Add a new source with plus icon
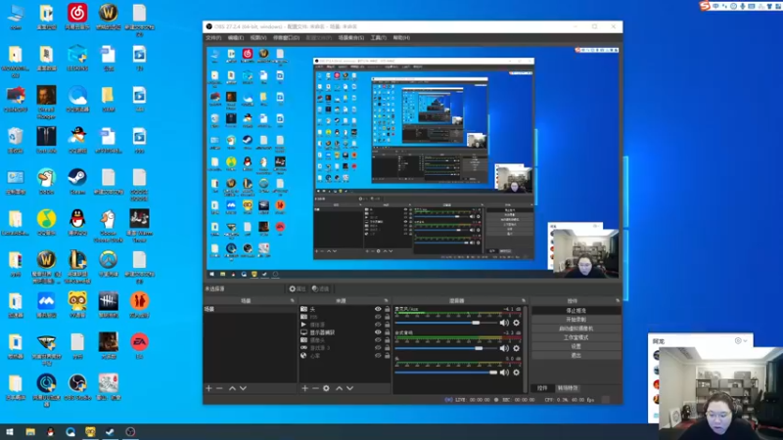This screenshot has height=440, width=783. (304, 388)
